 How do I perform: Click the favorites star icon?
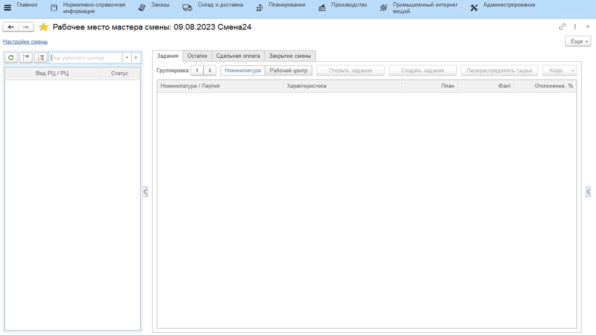tap(43, 27)
